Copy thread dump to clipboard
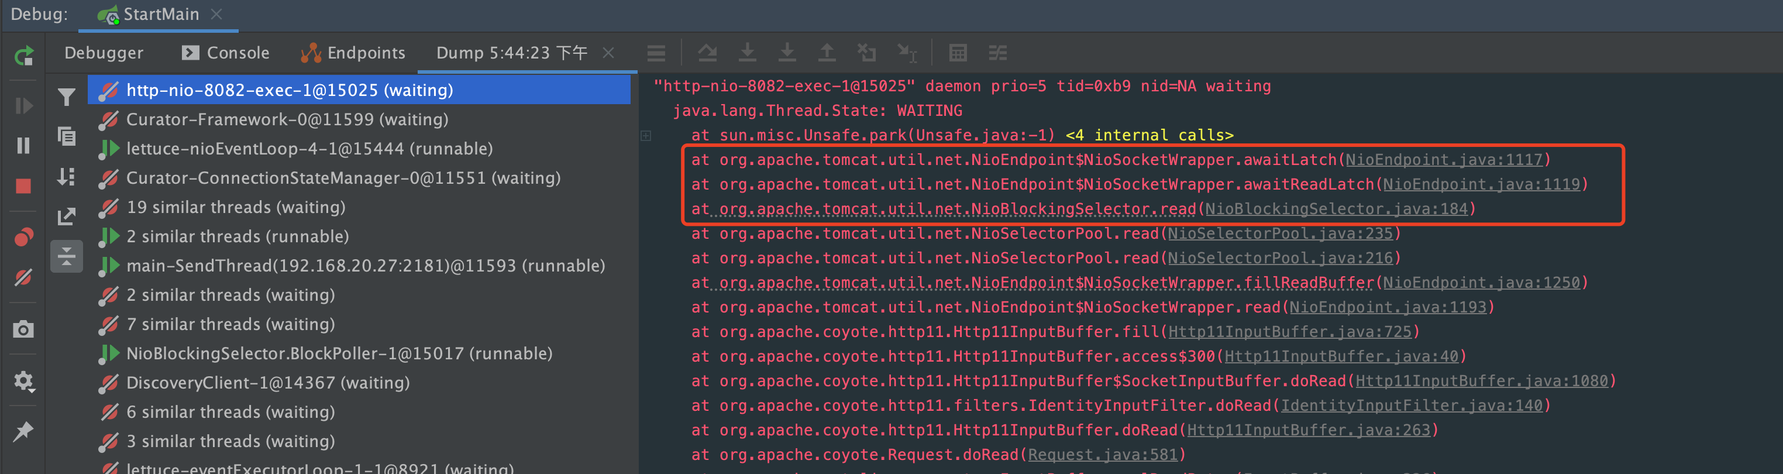This screenshot has width=1783, height=474. [x=67, y=136]
